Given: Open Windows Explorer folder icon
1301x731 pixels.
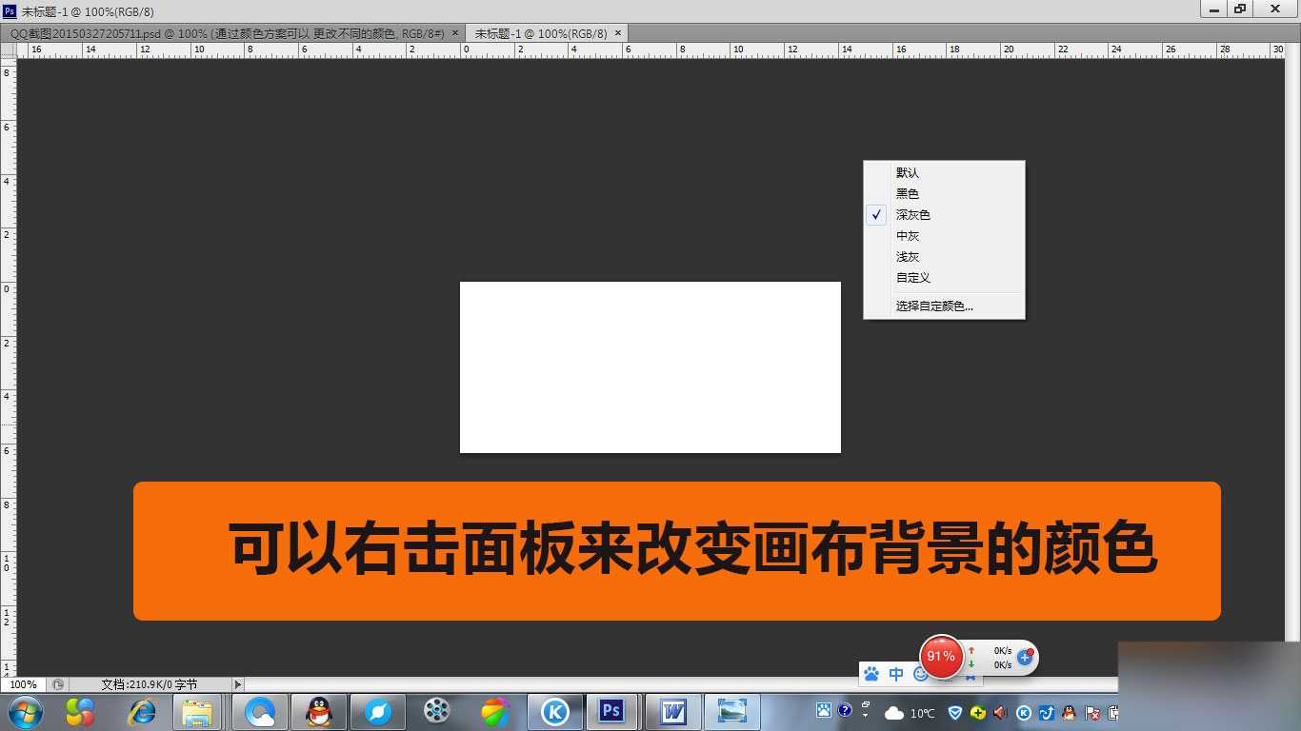Looking at the screenshot, I should click(197, 712).
